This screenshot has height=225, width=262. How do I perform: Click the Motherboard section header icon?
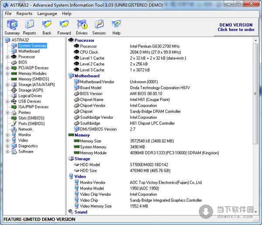(71, 76)
